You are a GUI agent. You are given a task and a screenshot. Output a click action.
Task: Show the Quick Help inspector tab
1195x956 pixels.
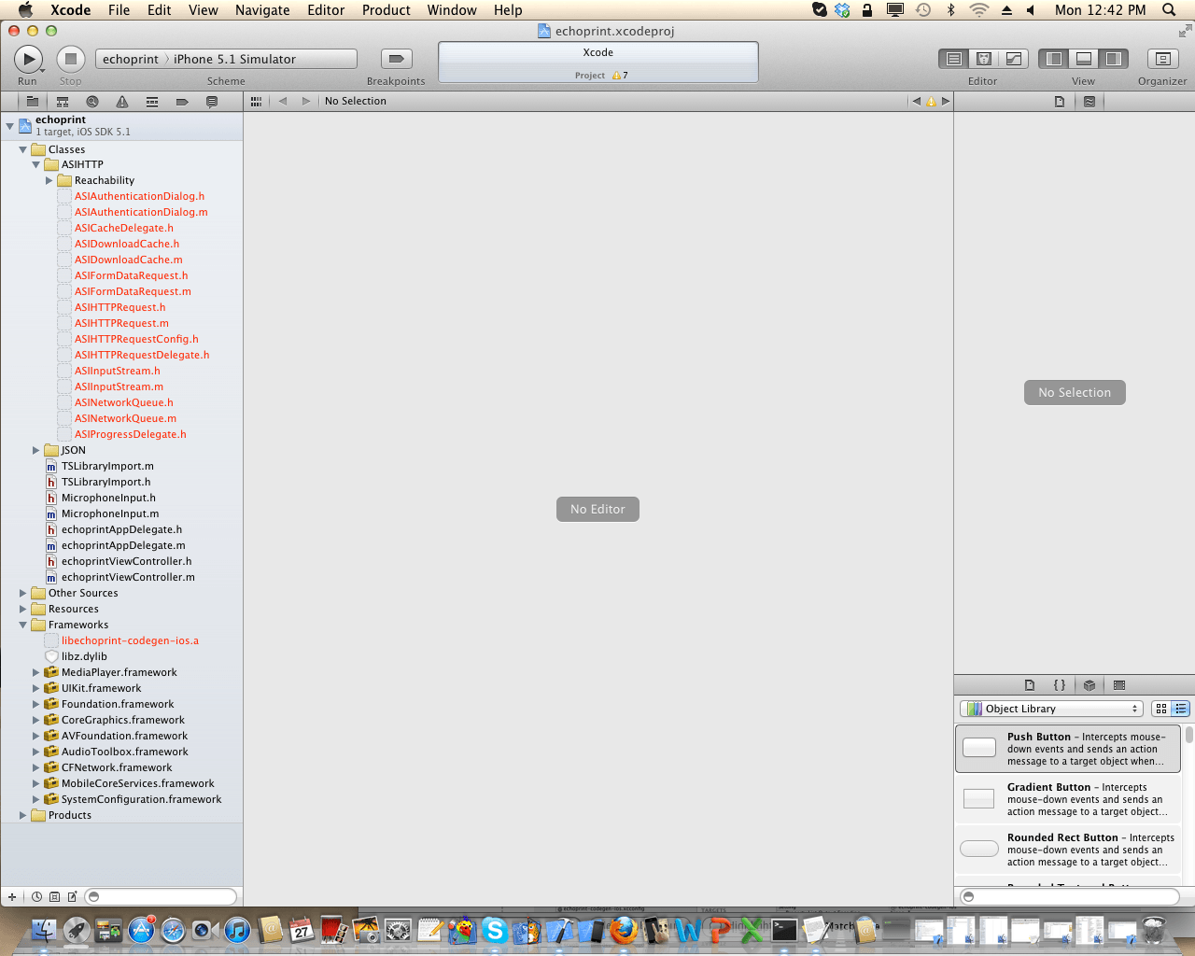pyautogui.click(x=1090, y=101)
